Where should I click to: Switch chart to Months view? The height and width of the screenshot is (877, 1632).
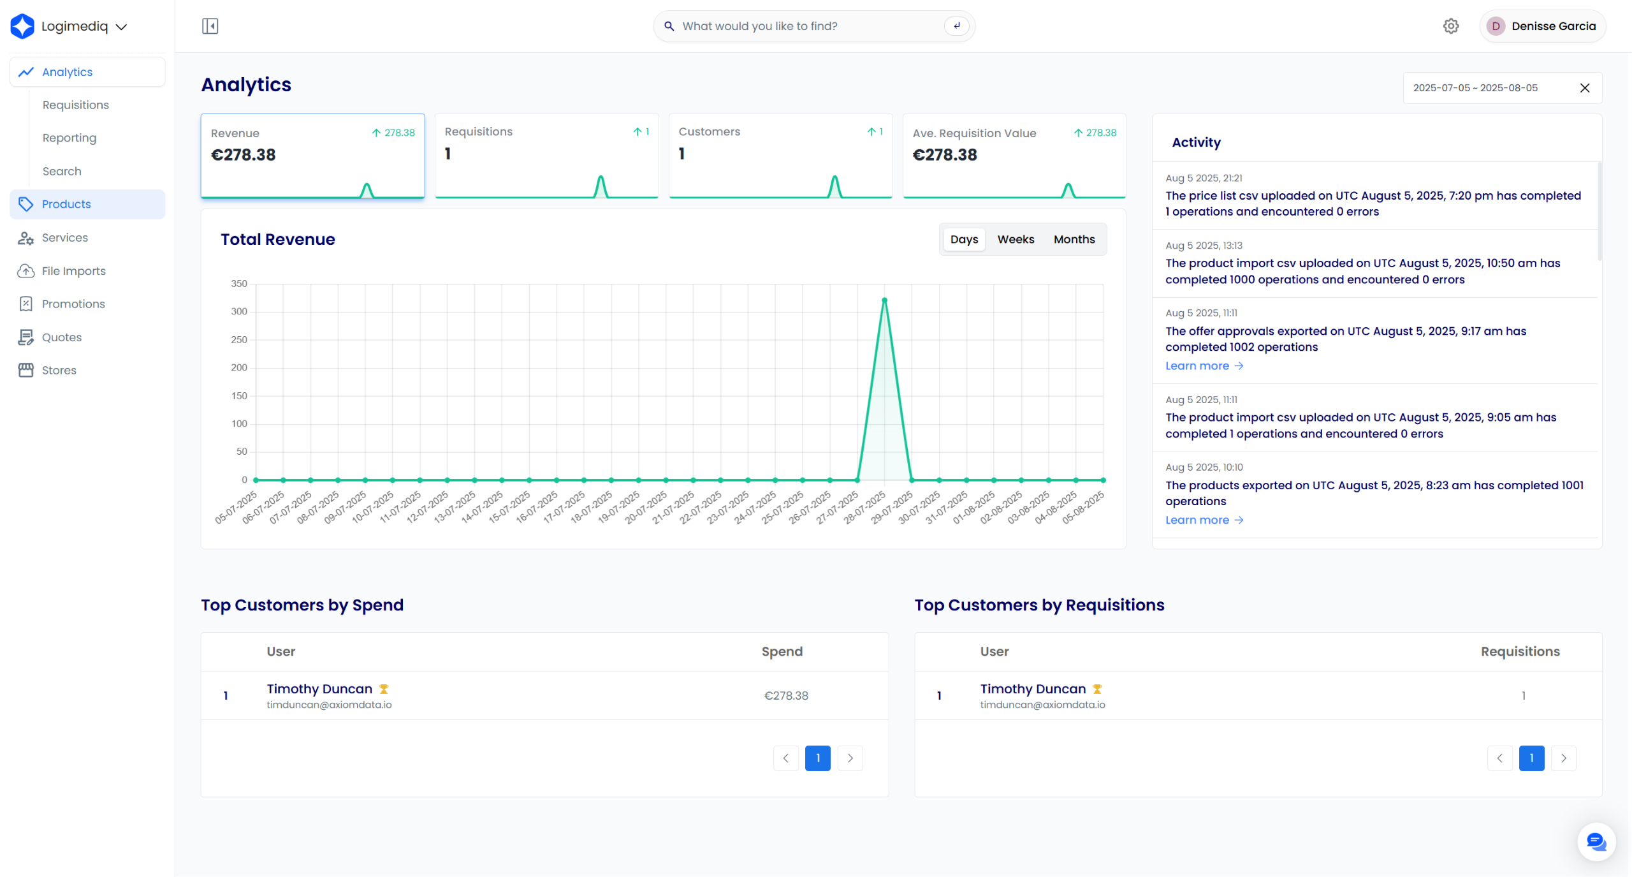(1074, 239)
